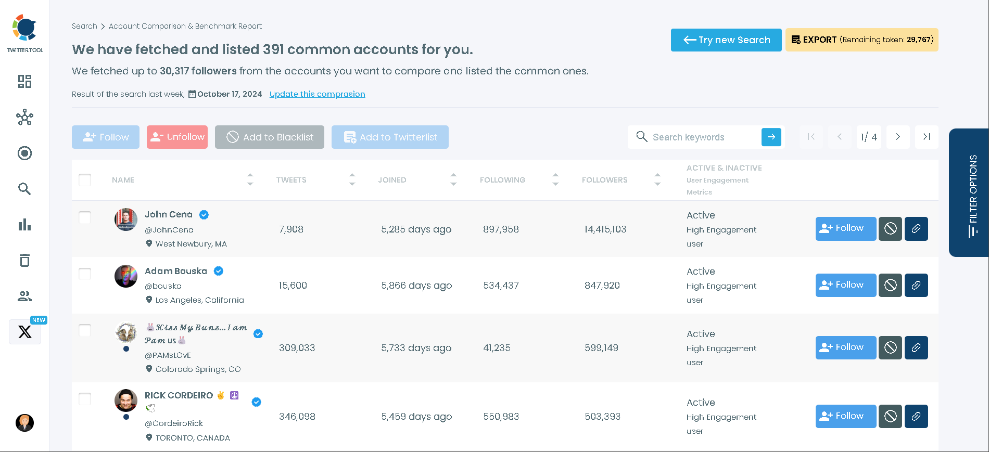Select the Adam Bouska row checkbox
The height and width of the screenshot is (452, 989).
[x=85, y=274]
